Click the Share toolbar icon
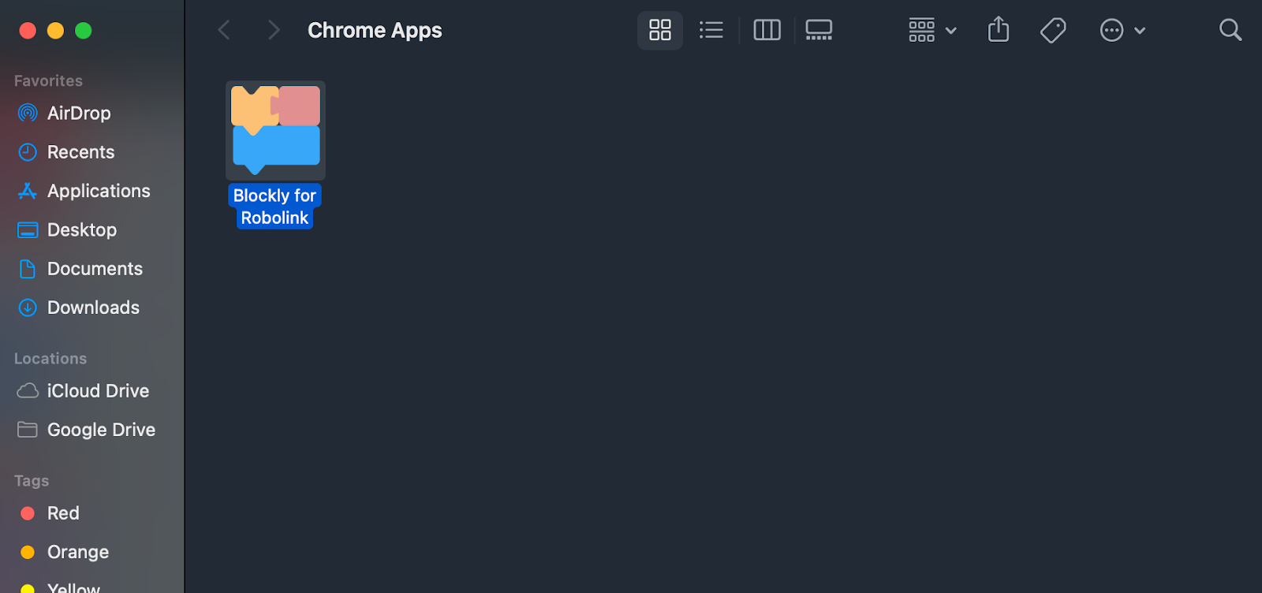Viewport: 1262px width, 593px height. click(999, 29)
